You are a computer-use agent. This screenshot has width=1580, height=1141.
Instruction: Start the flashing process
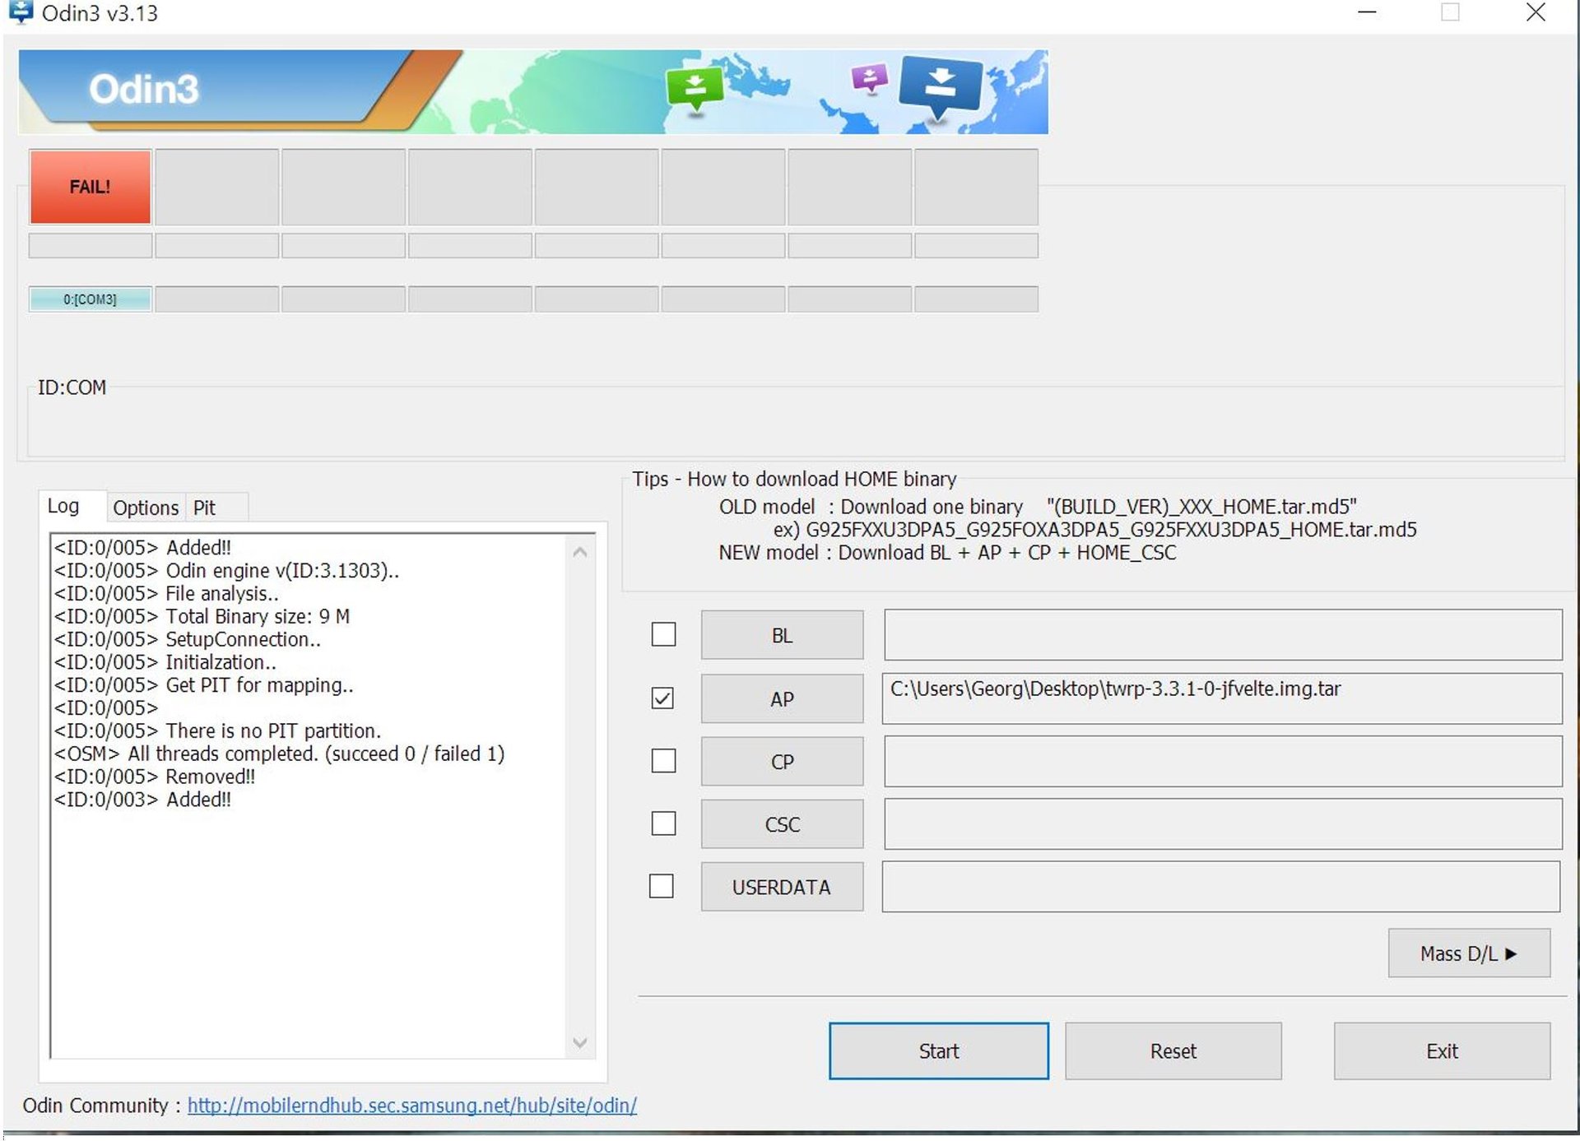pos(938,1051)
